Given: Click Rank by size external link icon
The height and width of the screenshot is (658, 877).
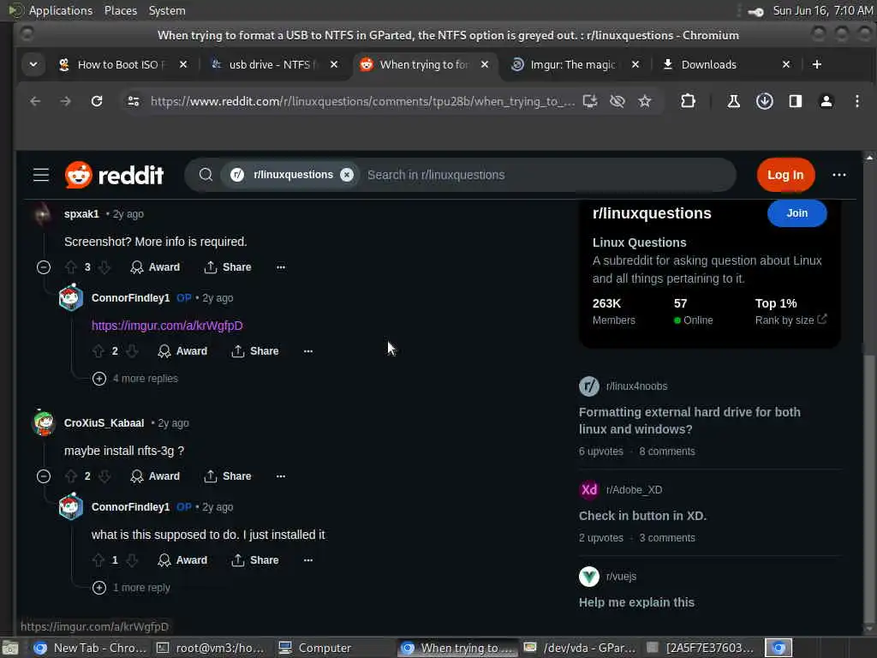Looking at the screenshot, I should [821, 320].
